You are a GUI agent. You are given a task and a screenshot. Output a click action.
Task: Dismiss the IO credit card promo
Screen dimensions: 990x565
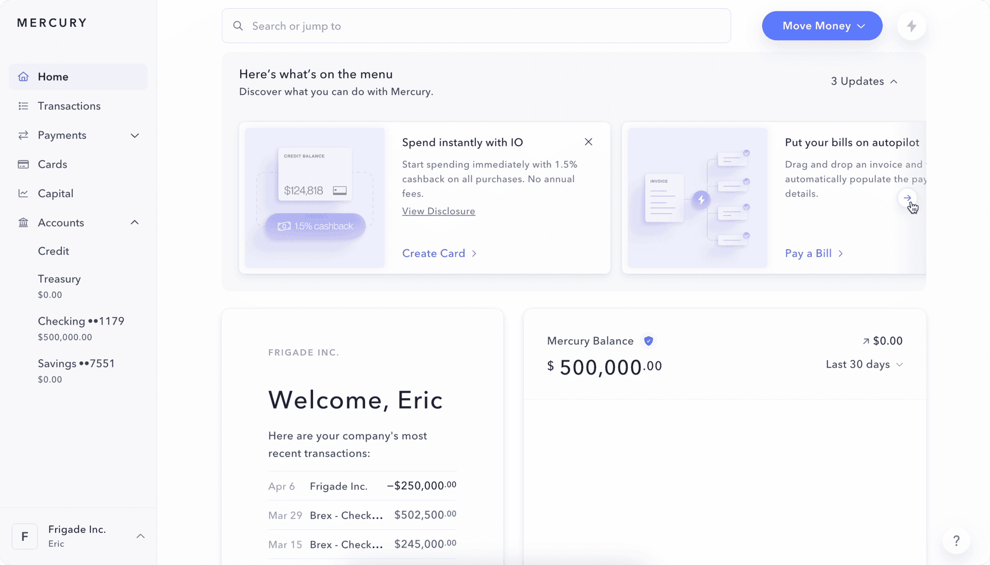coord(588,141)
